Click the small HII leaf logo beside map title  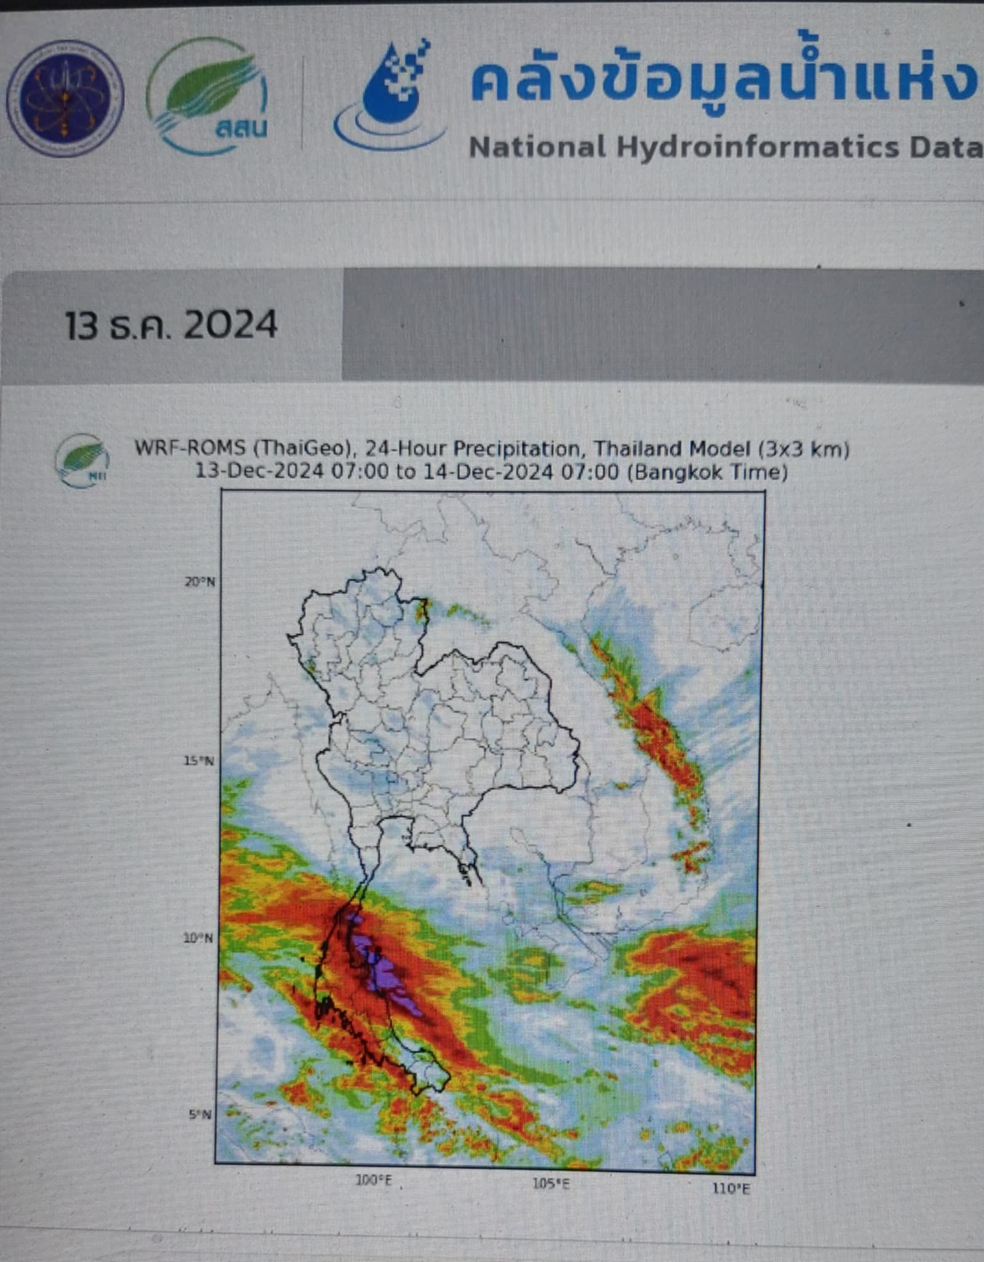pos(82,460)
